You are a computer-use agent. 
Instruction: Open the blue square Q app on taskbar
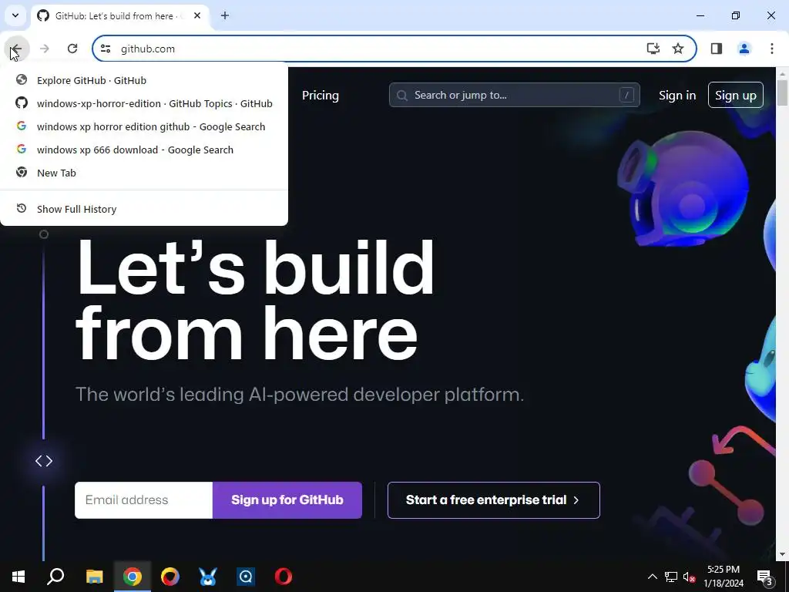coord(246,577)
